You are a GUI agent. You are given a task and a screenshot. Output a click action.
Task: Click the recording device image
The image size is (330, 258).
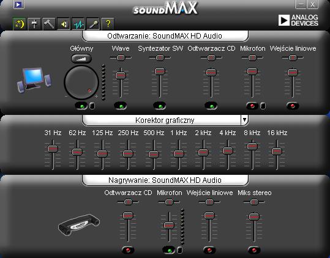click(x=79, y=225)
